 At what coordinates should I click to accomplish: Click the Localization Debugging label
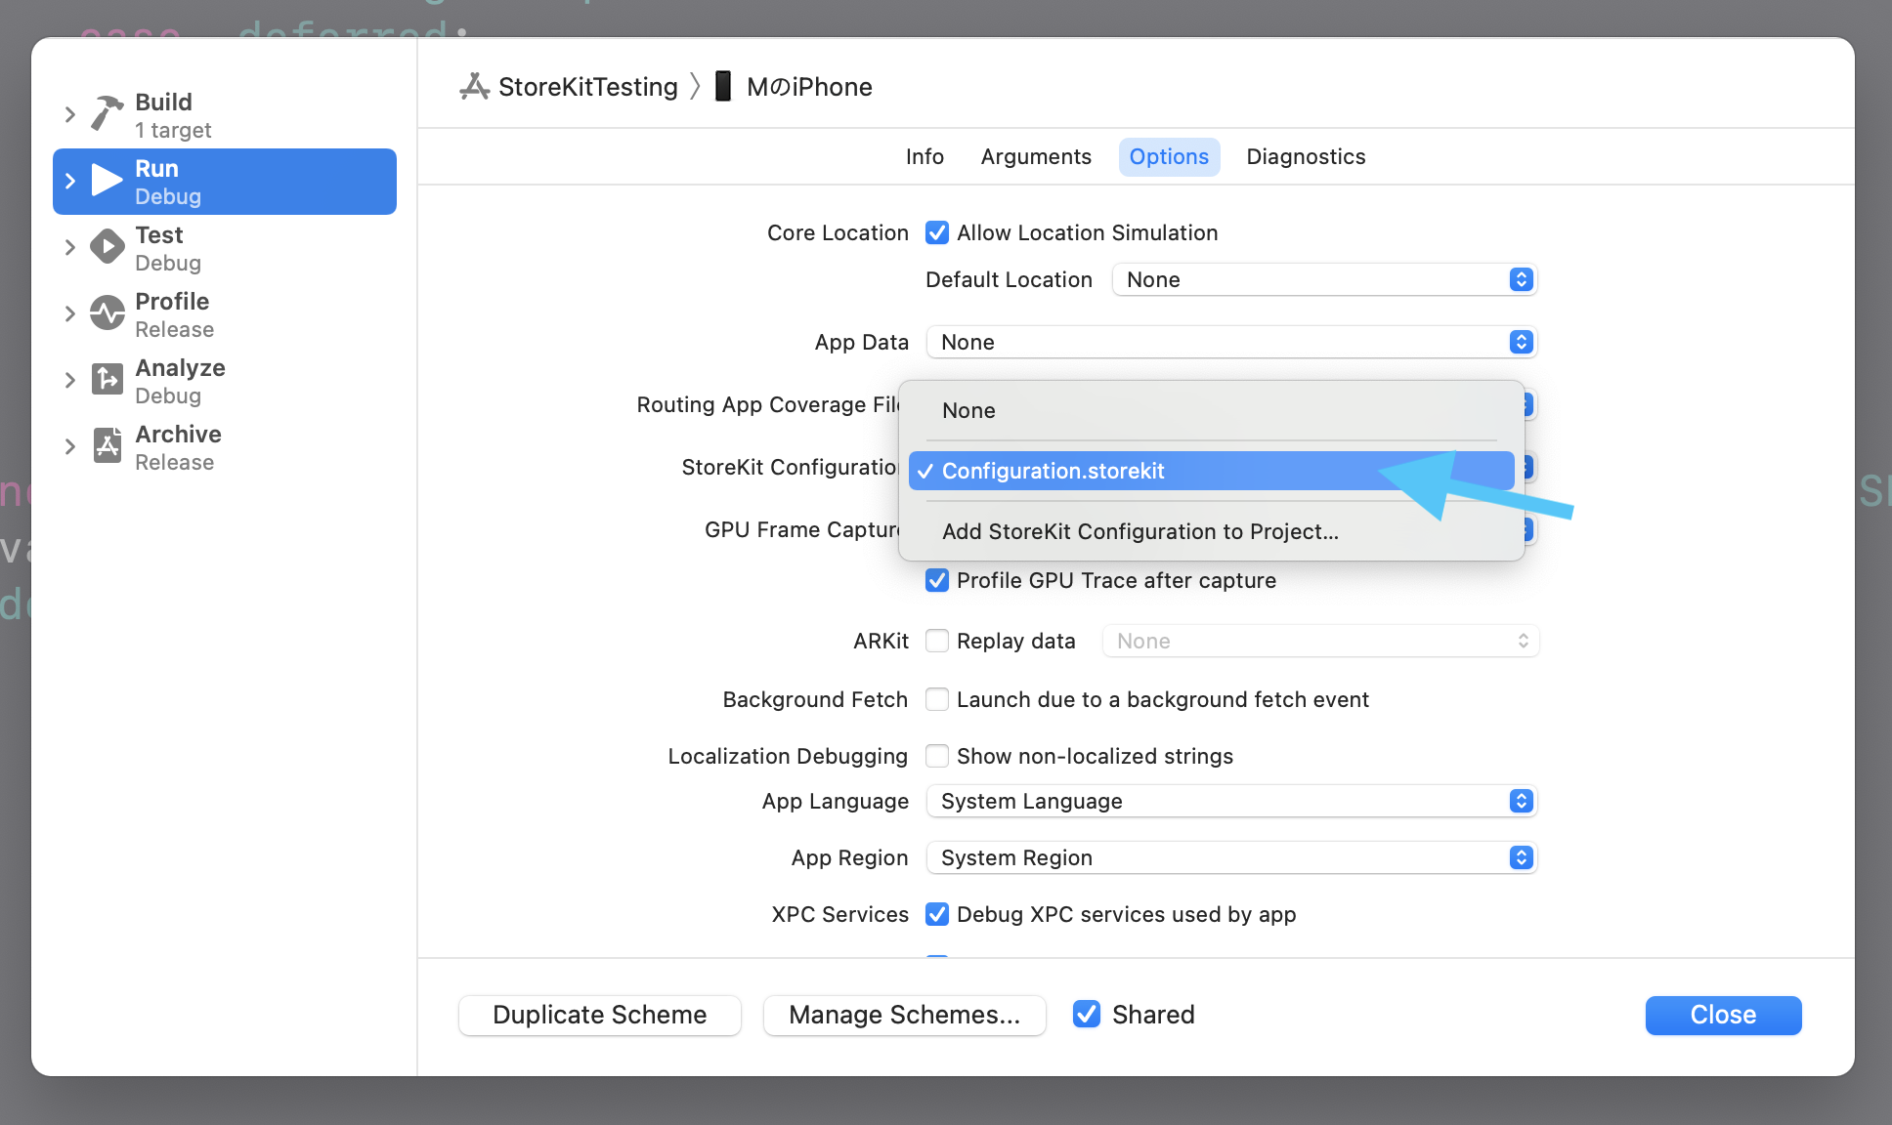(x=788, y=756)
